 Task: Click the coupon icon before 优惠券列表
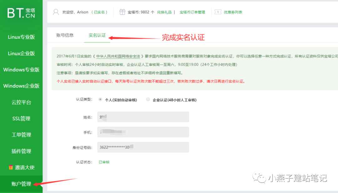point(218,12)
